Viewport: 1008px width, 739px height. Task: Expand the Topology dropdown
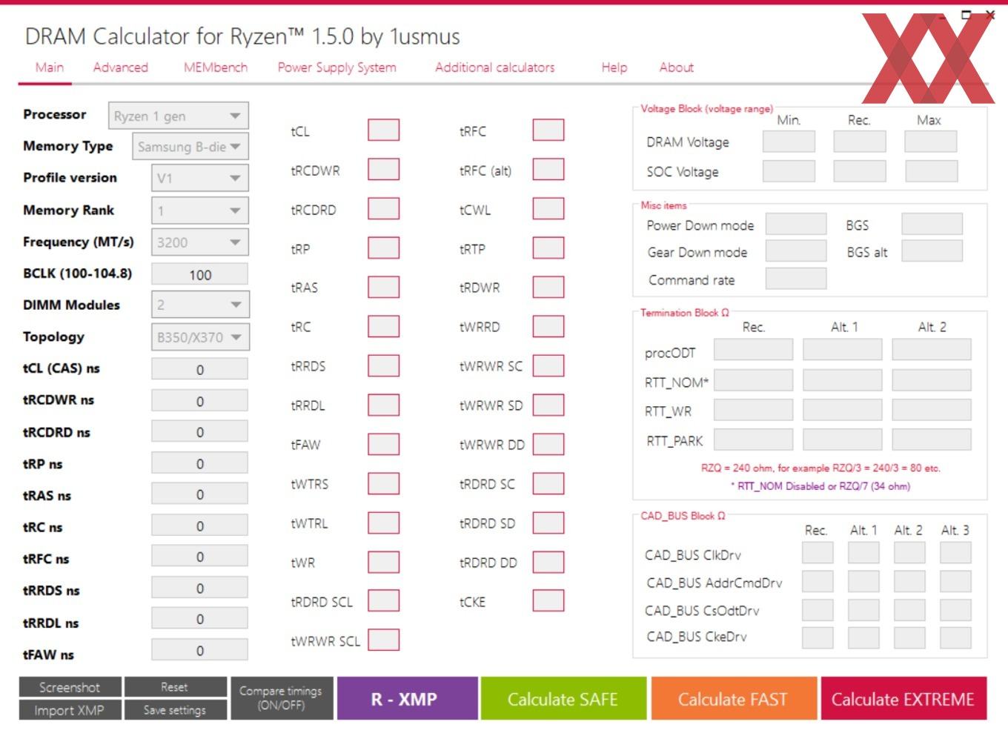tap(200, 337)
